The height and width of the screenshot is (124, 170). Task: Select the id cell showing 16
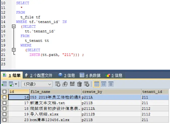19,97
